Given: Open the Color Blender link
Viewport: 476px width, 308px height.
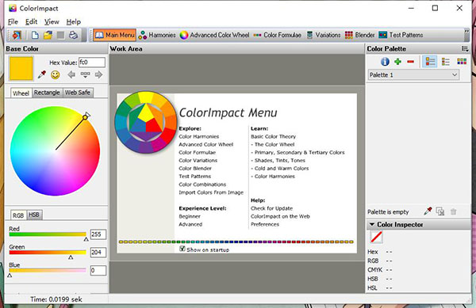Looking at the screenshot, I should coord(195,169).
